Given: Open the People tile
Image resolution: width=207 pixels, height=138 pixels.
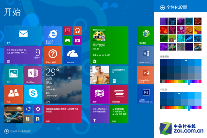Looking at the screenshot, I should click(14, 94).
